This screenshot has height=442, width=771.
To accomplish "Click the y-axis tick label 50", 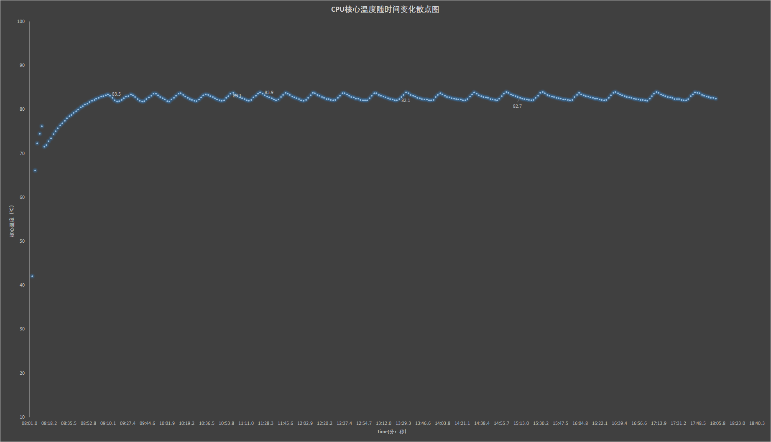I will click(x=22, y=241).
